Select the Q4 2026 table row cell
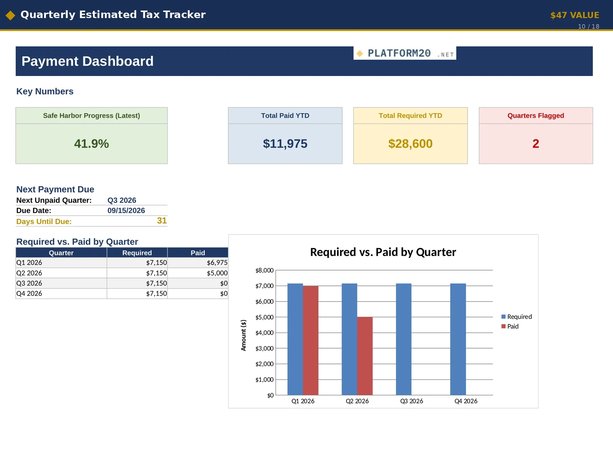Screen dimensions: 613x464 click(61, 294)
